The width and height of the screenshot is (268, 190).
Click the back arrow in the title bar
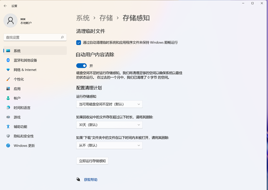click(5, 6)
